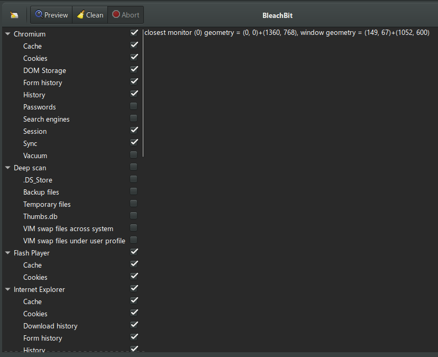
Task: Uncheck Flash Player Cookies checkbox
Action: (x=134, y=276)
